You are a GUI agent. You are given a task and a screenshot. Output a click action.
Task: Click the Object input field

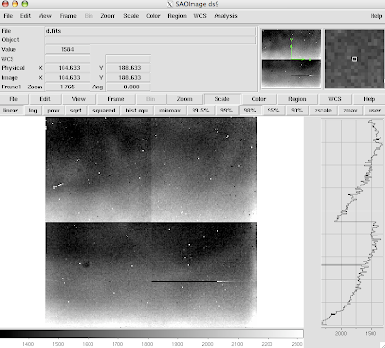pyautogui.click(x=150, y=40)
